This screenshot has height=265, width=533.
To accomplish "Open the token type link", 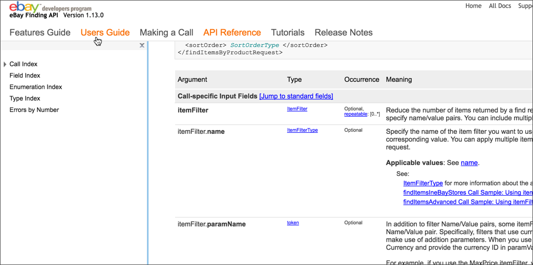I will pos(293,223).
